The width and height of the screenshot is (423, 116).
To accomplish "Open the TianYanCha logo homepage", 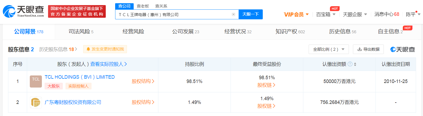I will (x=23, y=11).
